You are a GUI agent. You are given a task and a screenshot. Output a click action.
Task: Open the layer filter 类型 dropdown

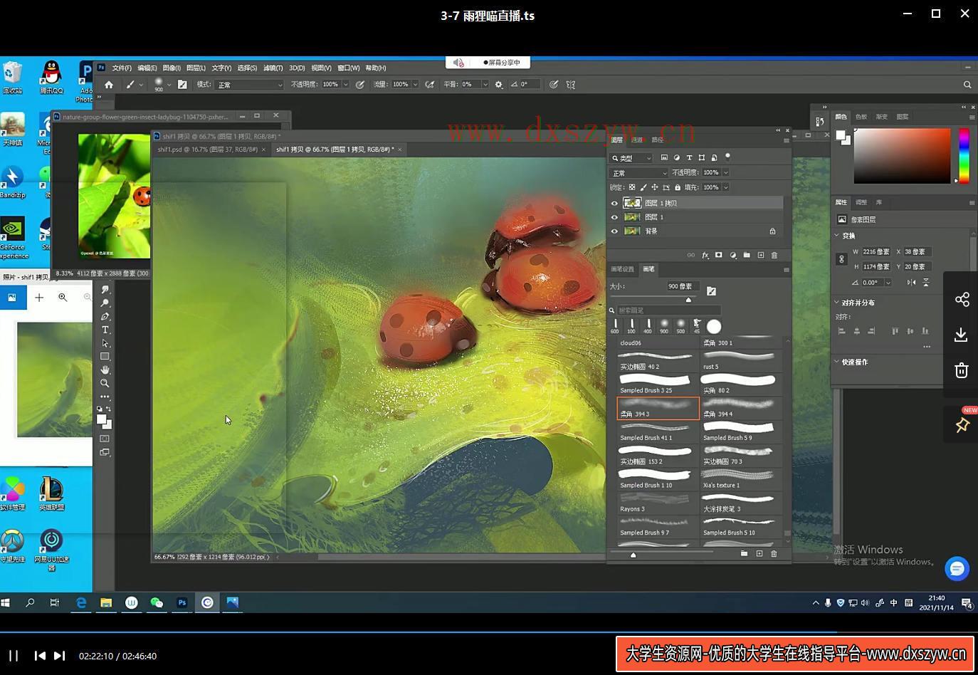[631, 158]
